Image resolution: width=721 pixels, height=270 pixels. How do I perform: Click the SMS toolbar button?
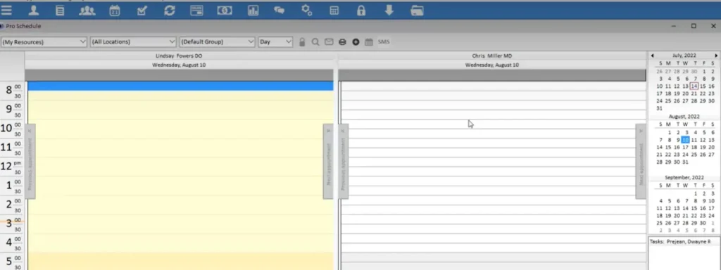(384, 41)
